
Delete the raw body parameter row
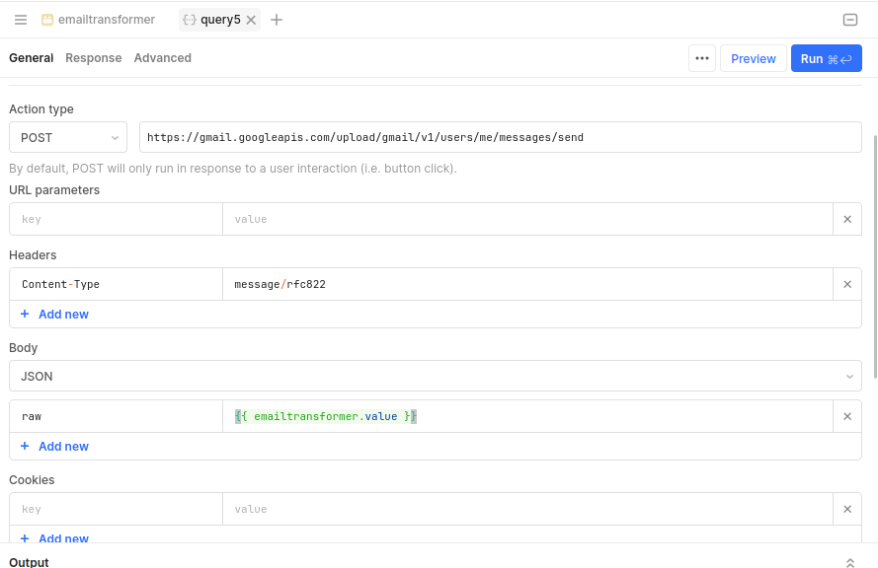coord(846,415)
